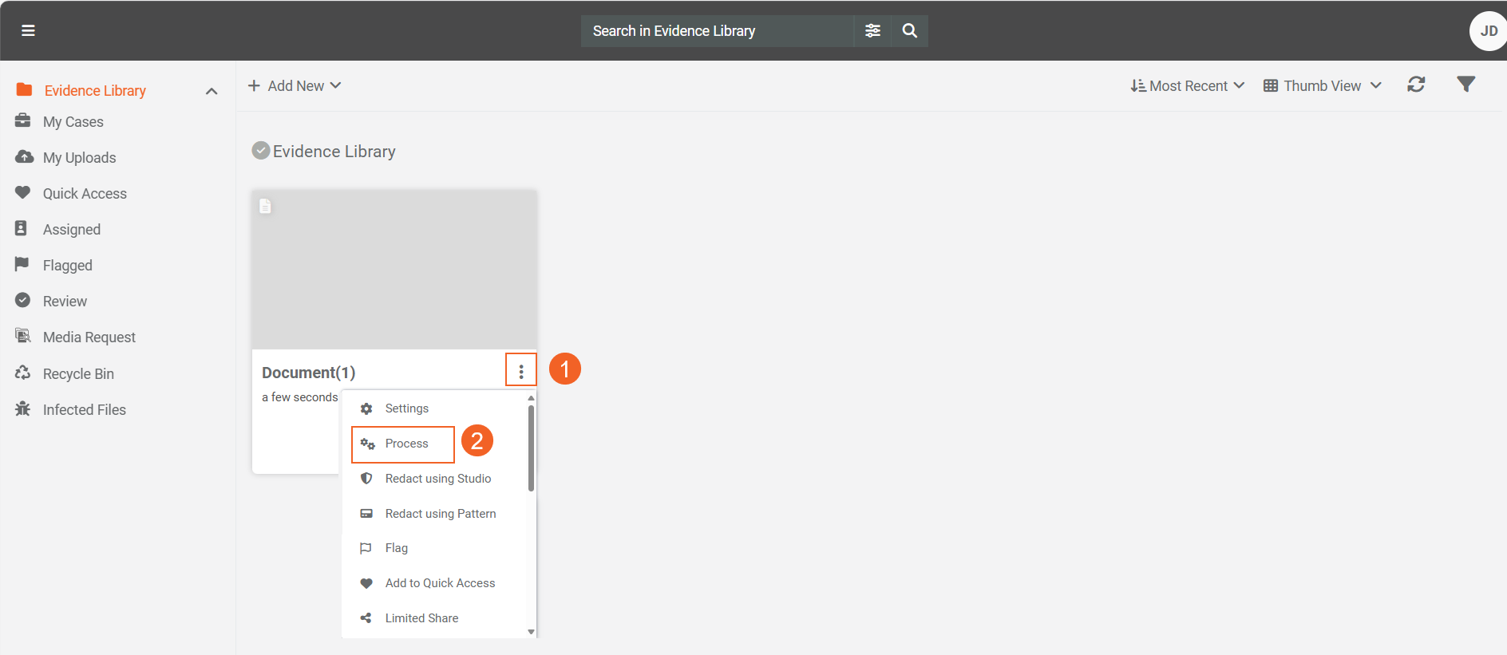Screen dimensions: 1507x655
Task: Click the search magnifier icon
Action: pyautogui.click(x=909, y=30)
